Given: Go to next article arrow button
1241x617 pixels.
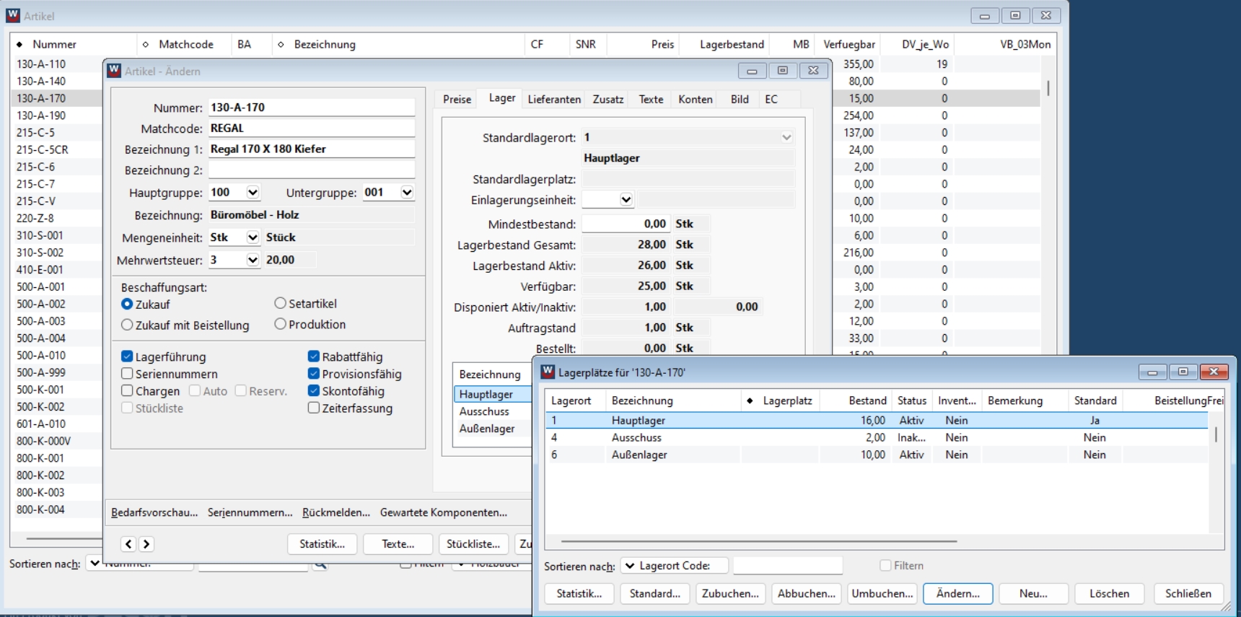Looking at the screenshot, I should click(x=146, y=544).
